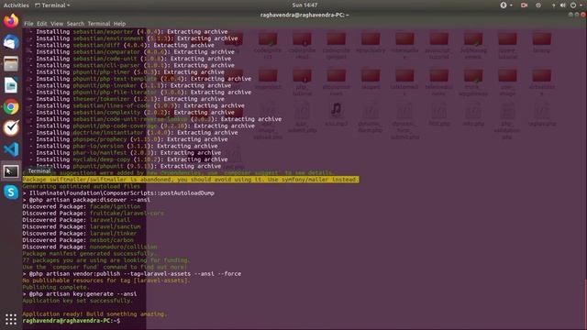Launch Thunderbird mail from the dock
The image size is (587, 330).
tap(11, 42)
